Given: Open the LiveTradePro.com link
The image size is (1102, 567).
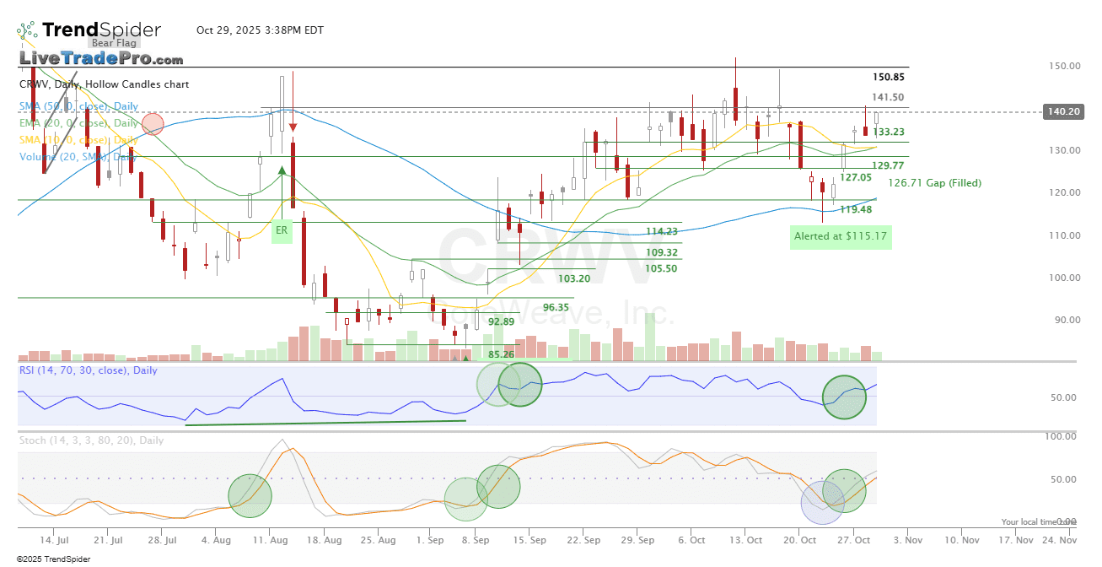Looking at the screenshot, I should (101, 59).
